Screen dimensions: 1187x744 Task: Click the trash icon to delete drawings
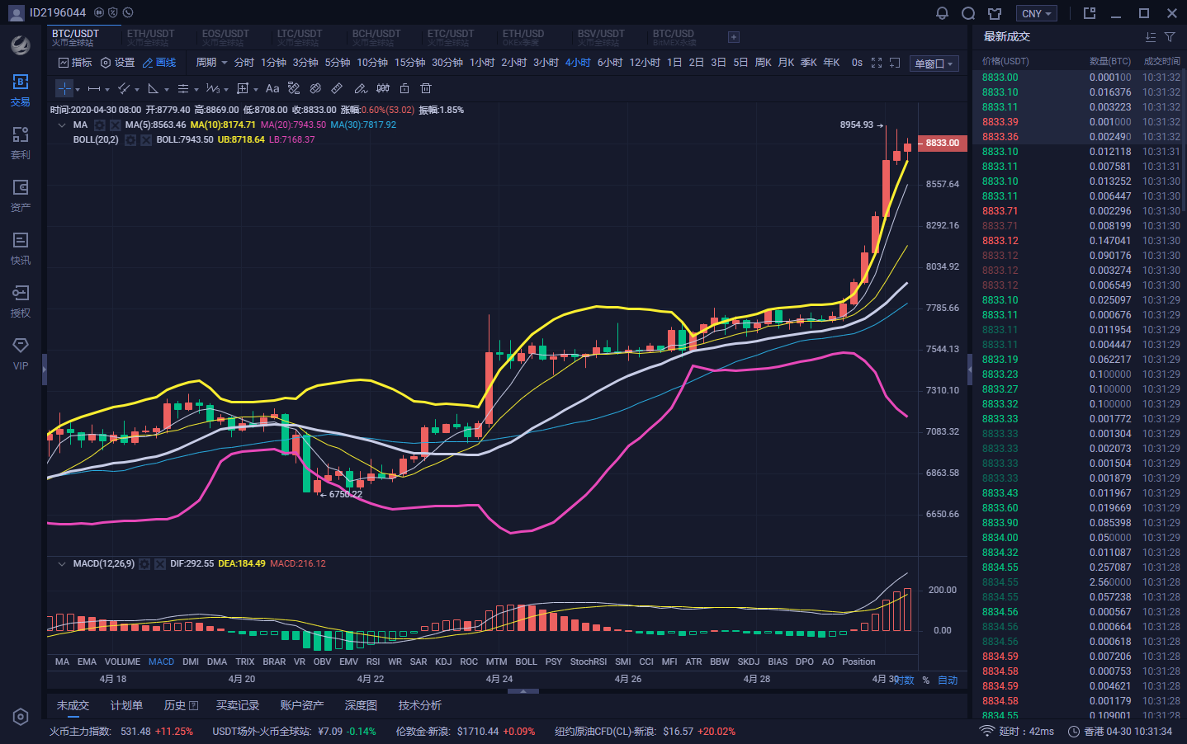(x=426, y=88)
